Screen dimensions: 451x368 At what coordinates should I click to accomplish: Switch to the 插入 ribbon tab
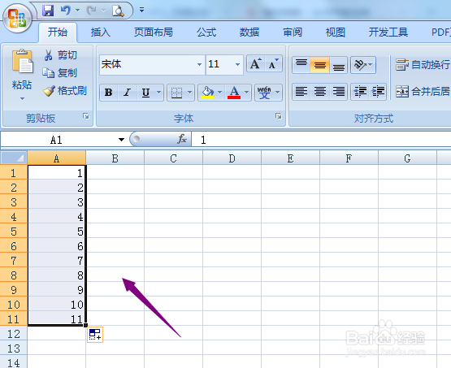(x=101, y=32)
